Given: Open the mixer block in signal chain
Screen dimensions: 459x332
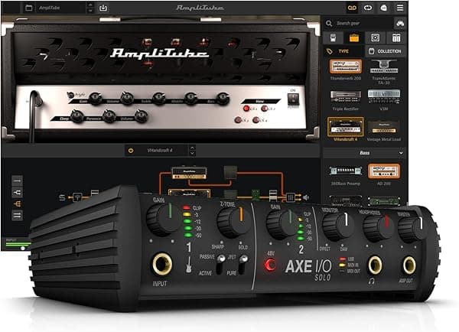Looking at the screenshot, I should [291, 197].
